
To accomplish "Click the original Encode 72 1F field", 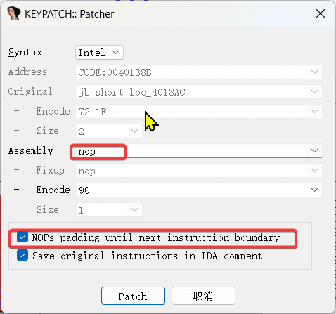I will click(x=199, y=112).
